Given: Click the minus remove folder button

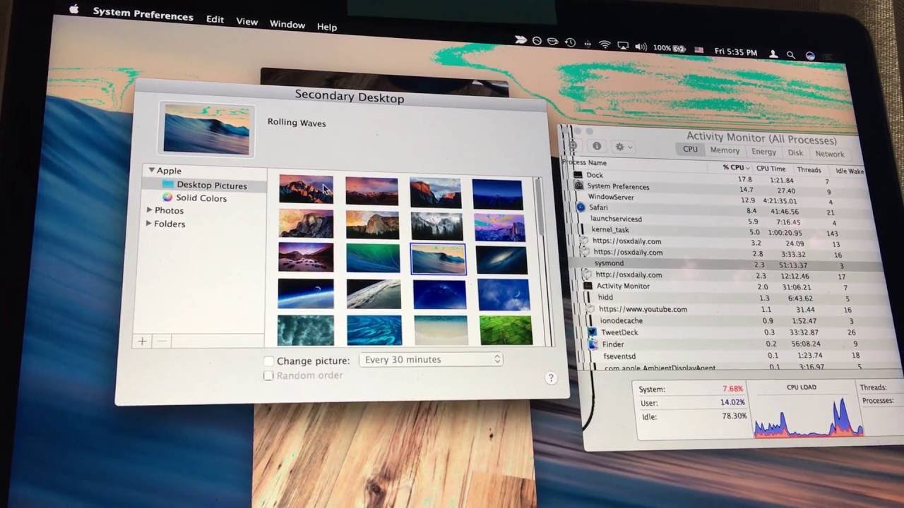Looking at the screenshot, I should click(162, 341).
